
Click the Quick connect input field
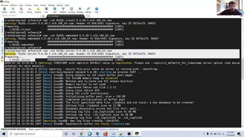click(x=19, y=16)
